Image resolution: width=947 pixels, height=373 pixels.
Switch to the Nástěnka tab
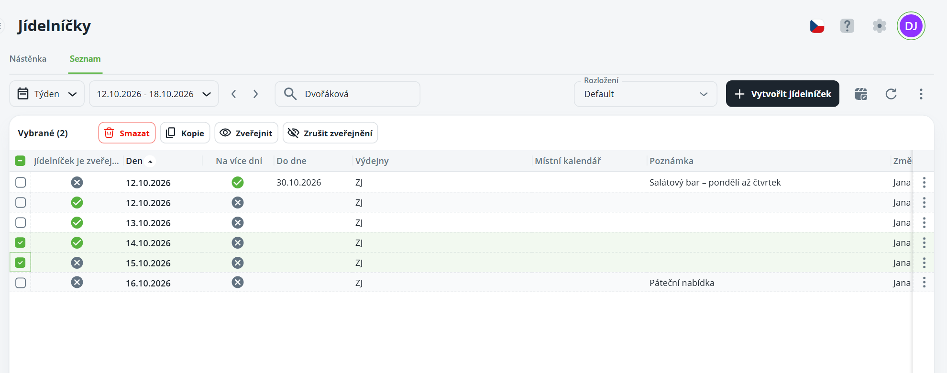[x=28, y=59]
